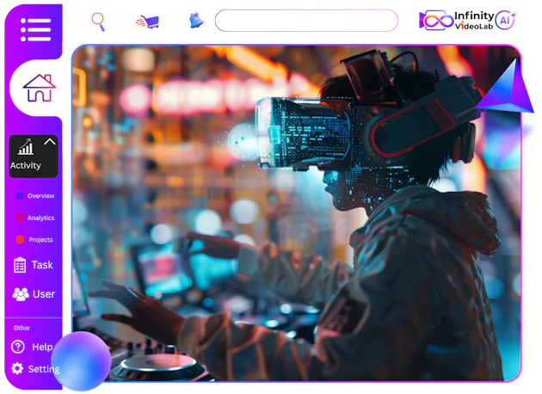Select the Analytics submenu item

(40, 218)
